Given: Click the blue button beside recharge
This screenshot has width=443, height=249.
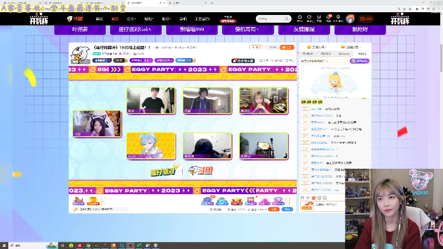Looking at the screenshot, I should pyautogui.click(x=287, y=209).
